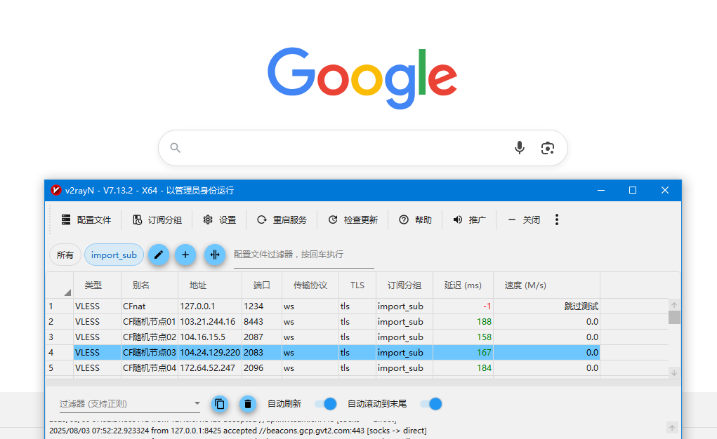Image resolution: width=717 pixels, height=439 pixels.
Task: Sort by the 端口 column header
Action: pos(261,285)
